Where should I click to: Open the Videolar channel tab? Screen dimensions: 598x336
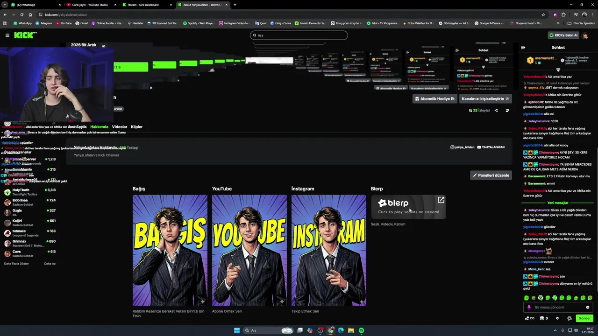(120, 126)
